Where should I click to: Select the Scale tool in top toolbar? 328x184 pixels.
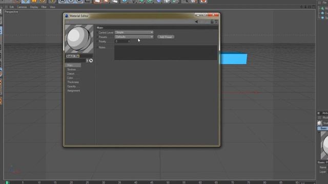(34, 1)
